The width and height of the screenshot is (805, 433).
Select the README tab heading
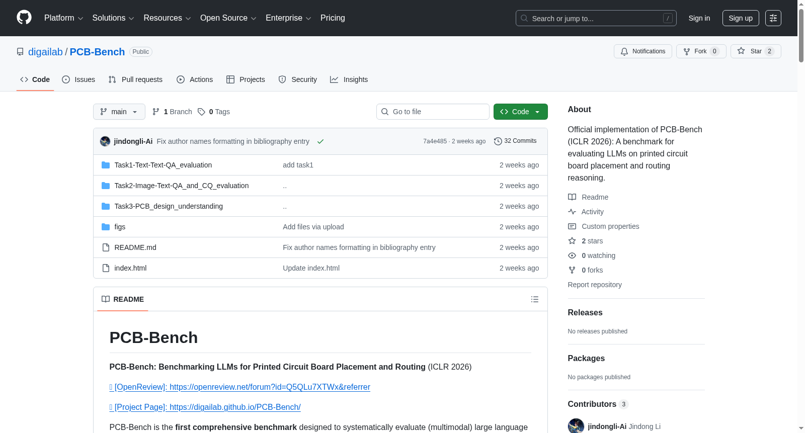click(x=123, y=299)
